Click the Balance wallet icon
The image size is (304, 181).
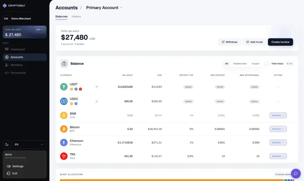[x=64, y=64]
